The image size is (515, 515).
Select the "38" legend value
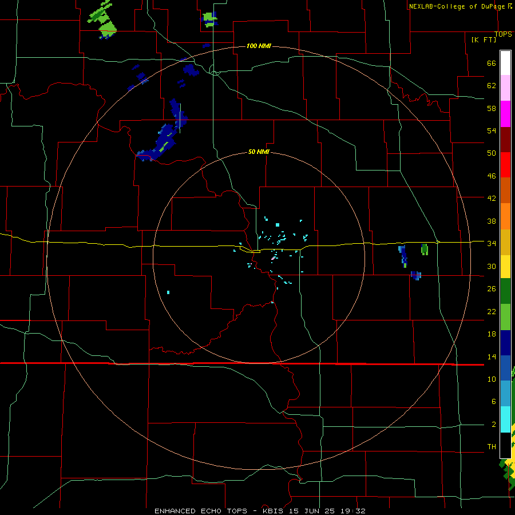492,221
